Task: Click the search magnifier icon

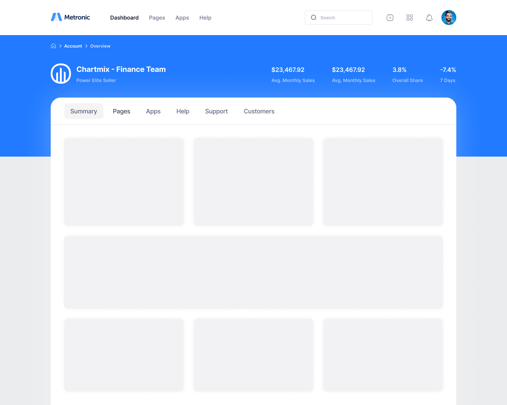Action: point(314,18)
